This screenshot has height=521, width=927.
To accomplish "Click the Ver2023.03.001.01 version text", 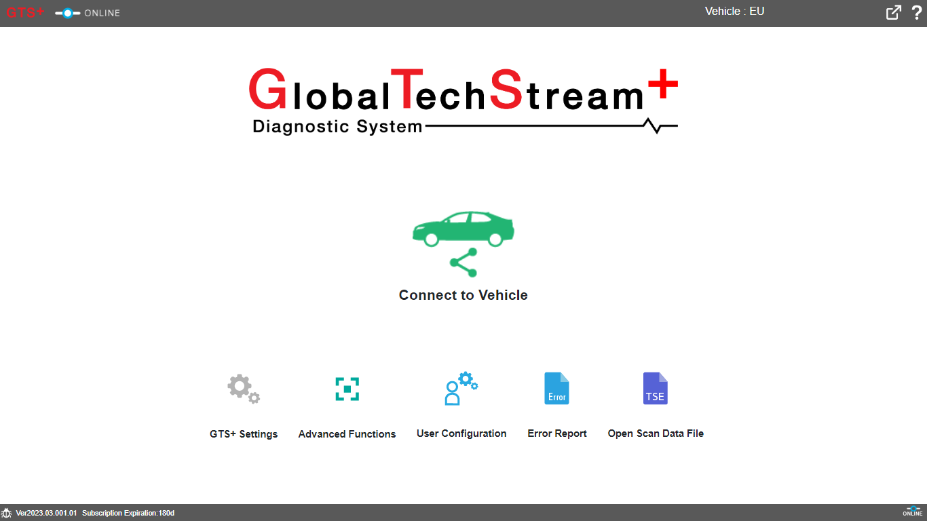I will click(x=46, y=513).
